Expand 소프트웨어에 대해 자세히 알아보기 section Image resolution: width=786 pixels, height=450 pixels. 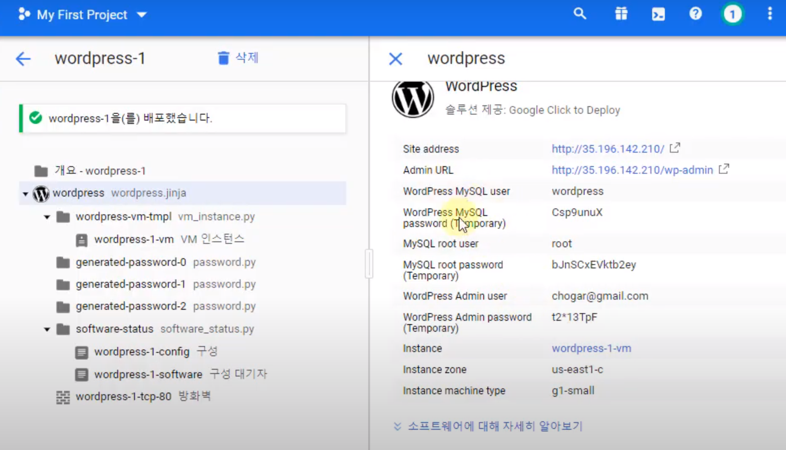point(488,426)
